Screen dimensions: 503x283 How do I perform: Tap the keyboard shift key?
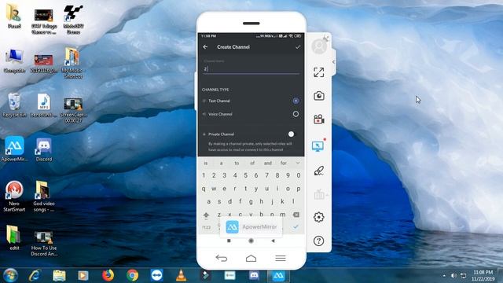pyautogui.click(x=206, y=215)
